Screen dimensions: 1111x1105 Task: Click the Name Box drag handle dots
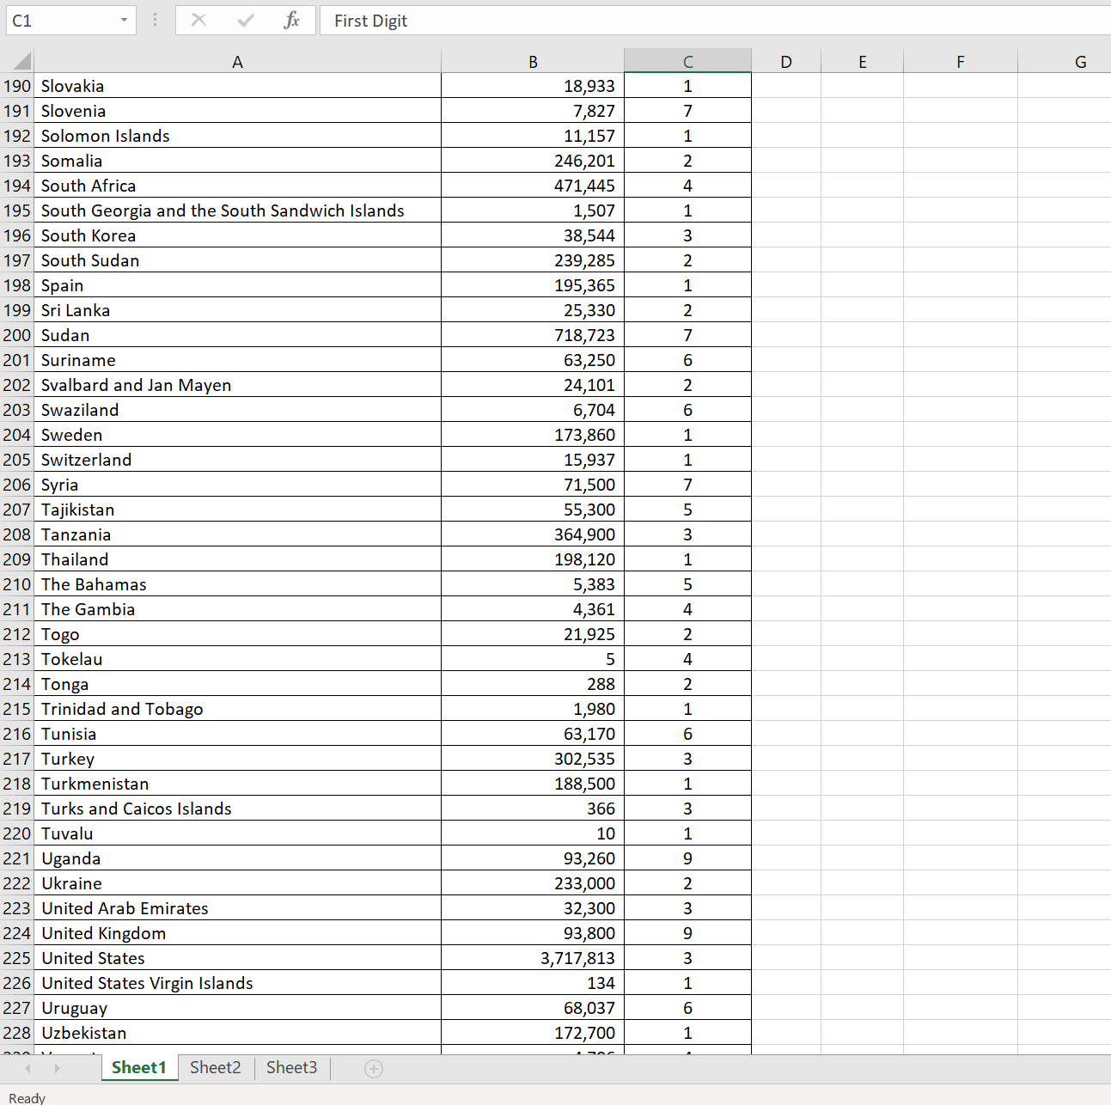155,20
